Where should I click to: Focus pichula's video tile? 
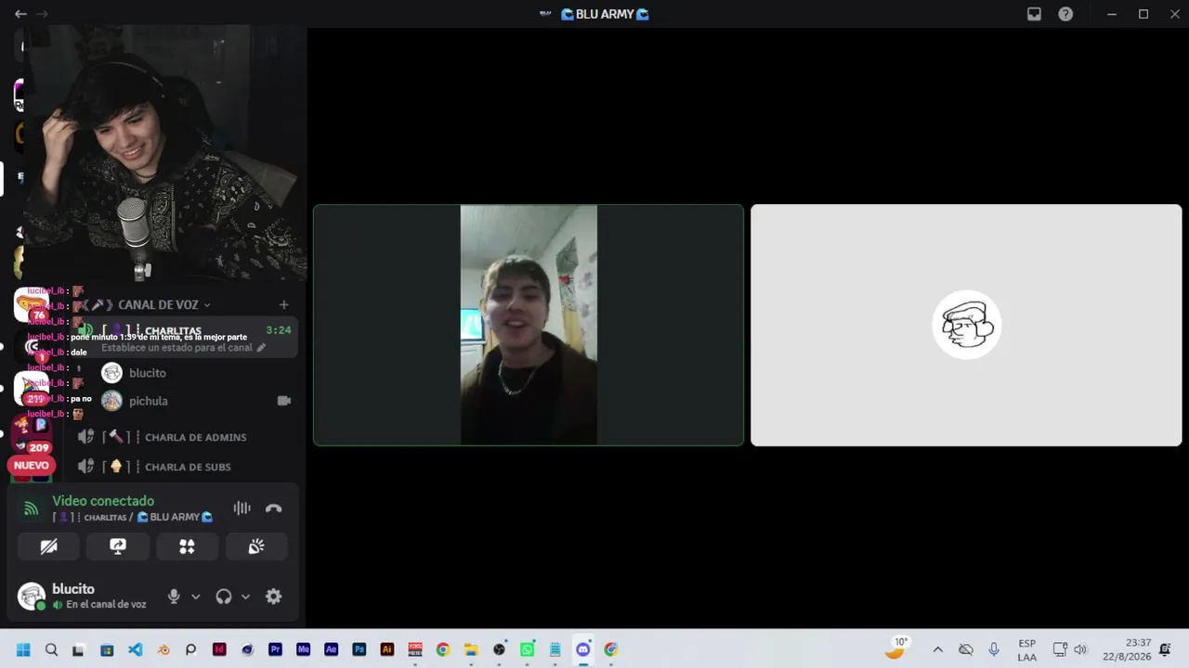(x=529, y=325)
